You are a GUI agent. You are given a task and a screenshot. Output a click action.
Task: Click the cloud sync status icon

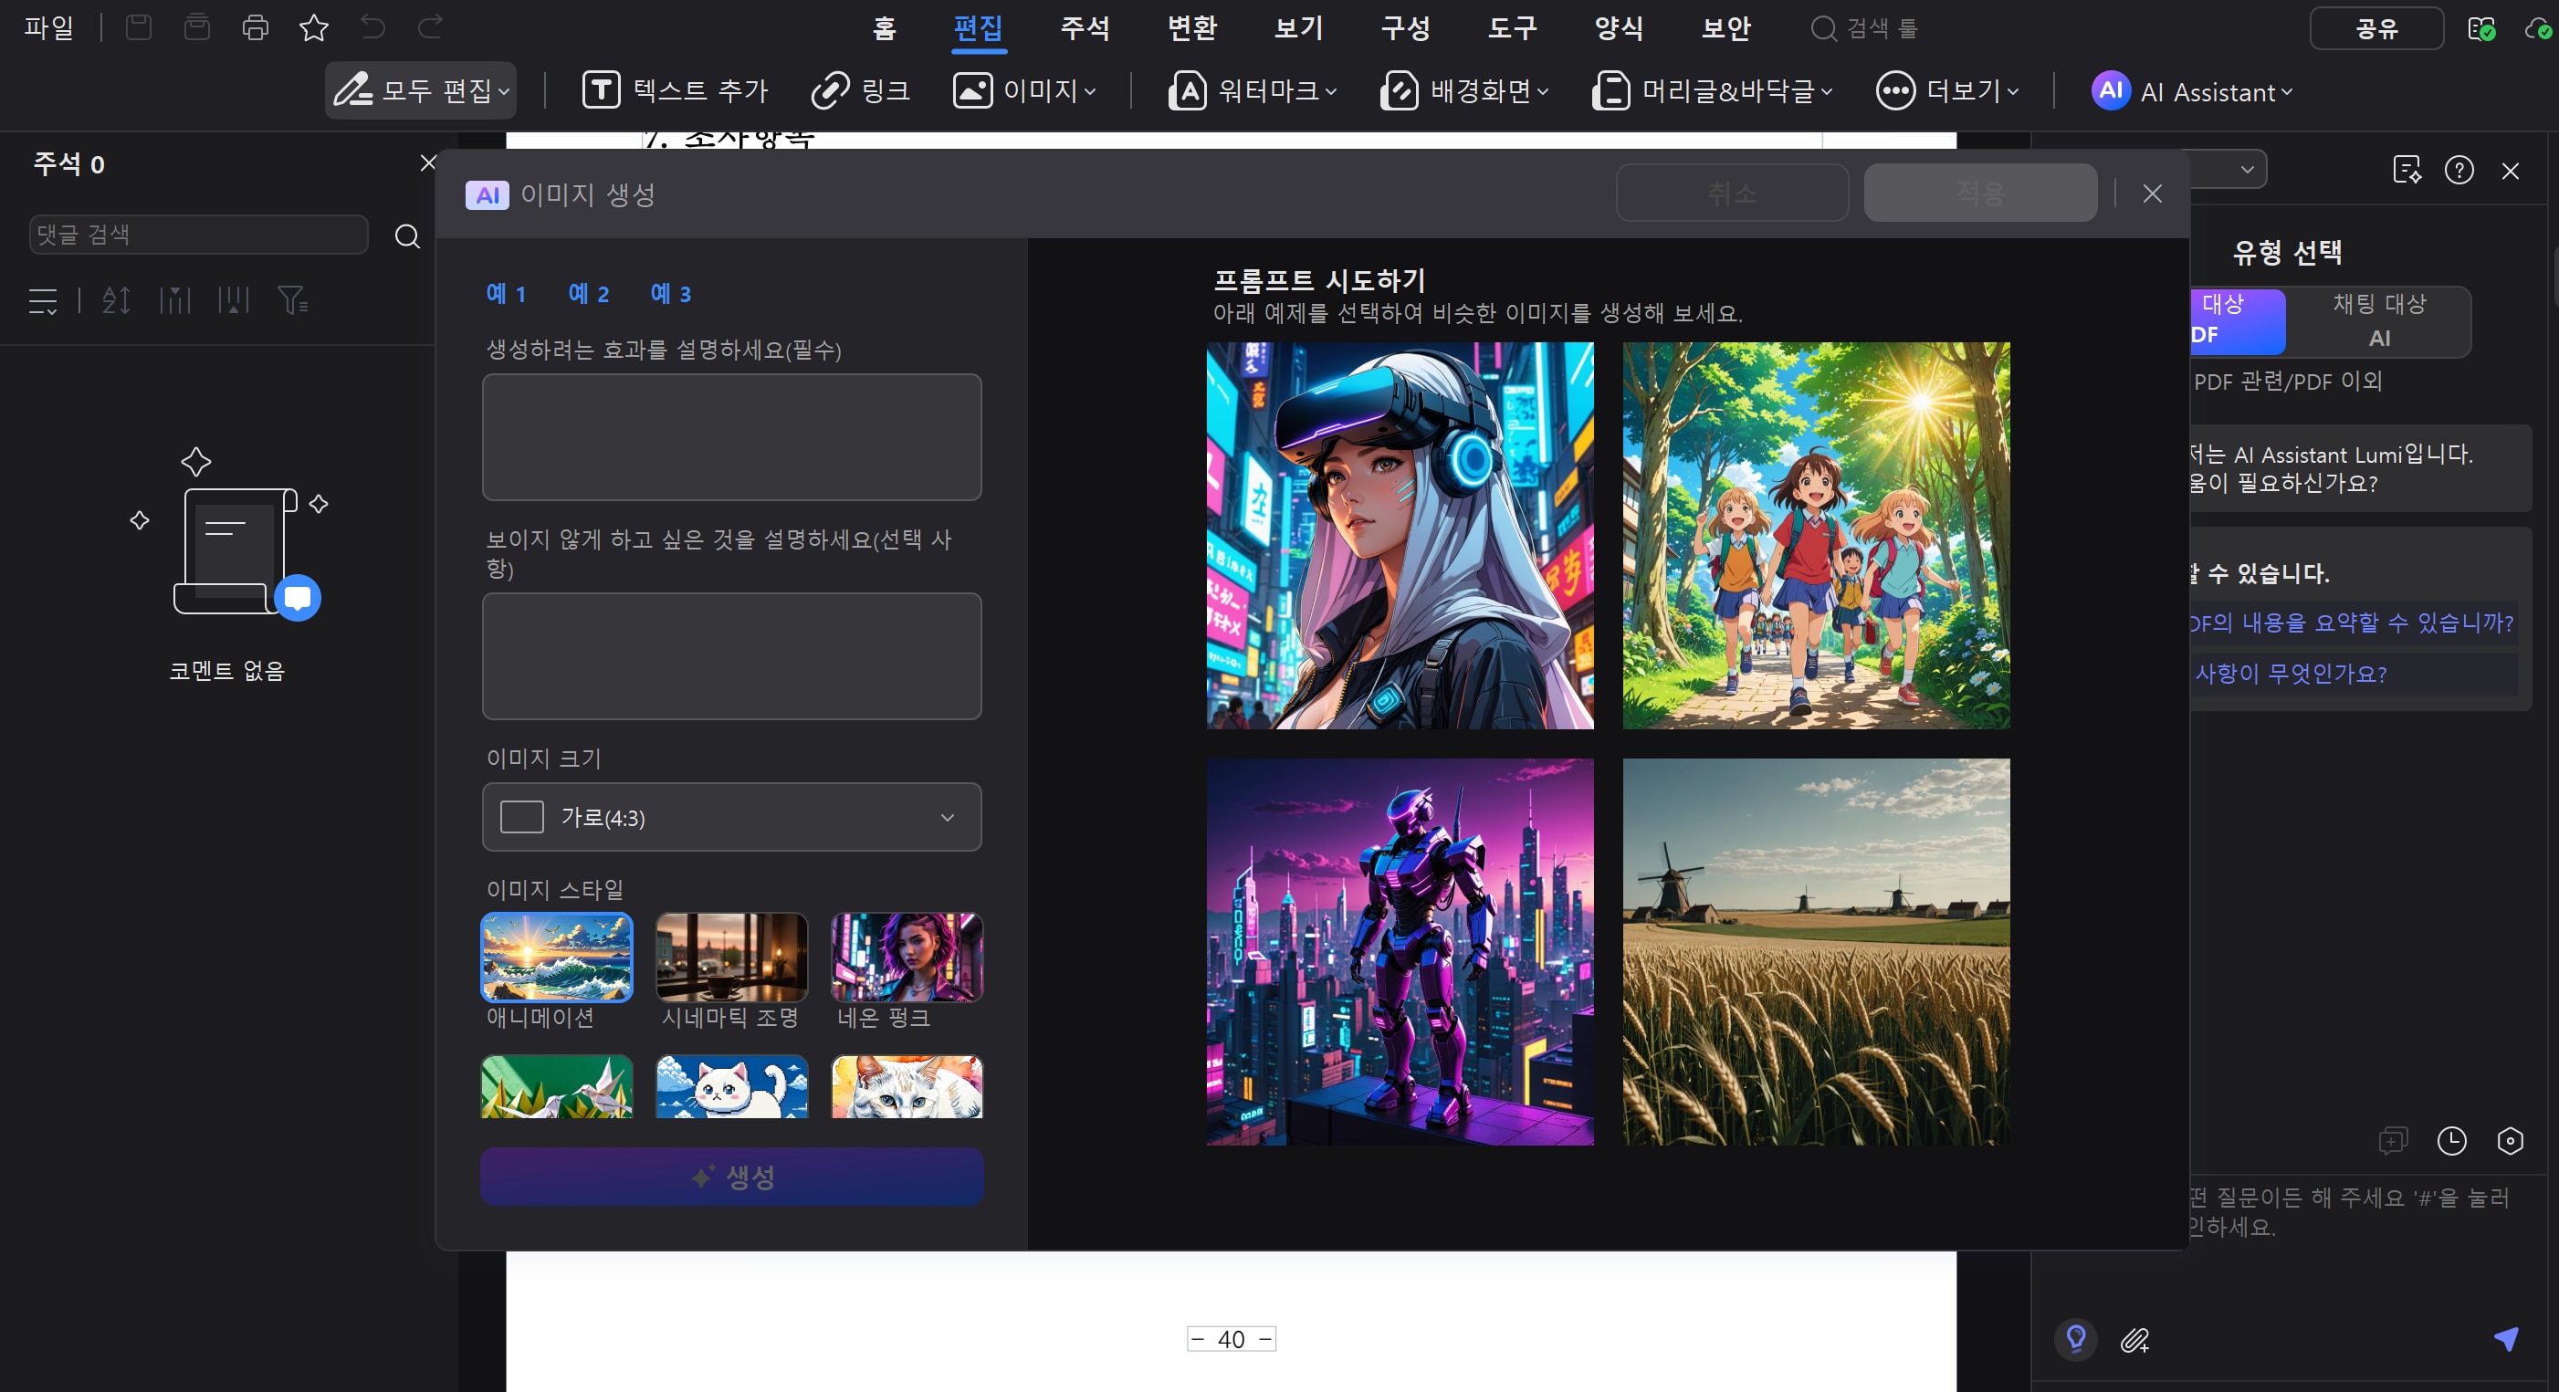coord(2538,27)
